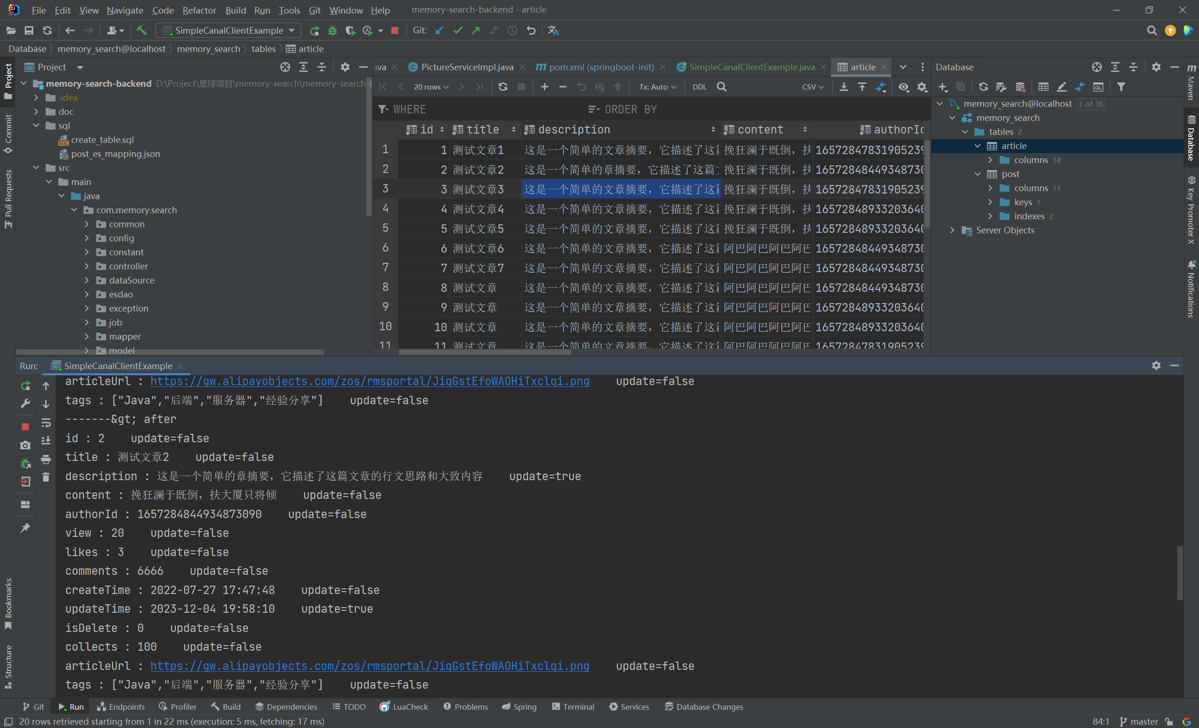Click the memory_search breadcrumb

point(208,49)
